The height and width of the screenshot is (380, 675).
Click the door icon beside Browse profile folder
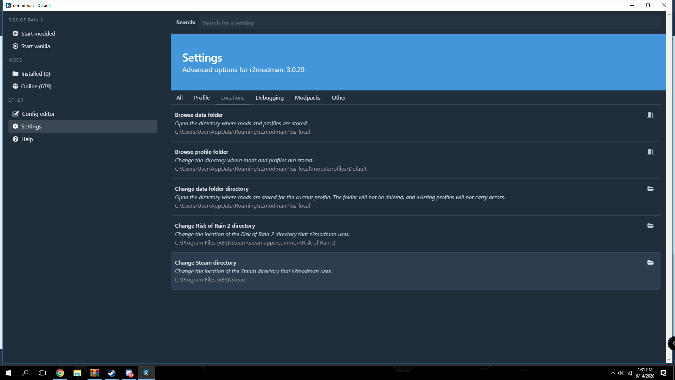[651, 152]
